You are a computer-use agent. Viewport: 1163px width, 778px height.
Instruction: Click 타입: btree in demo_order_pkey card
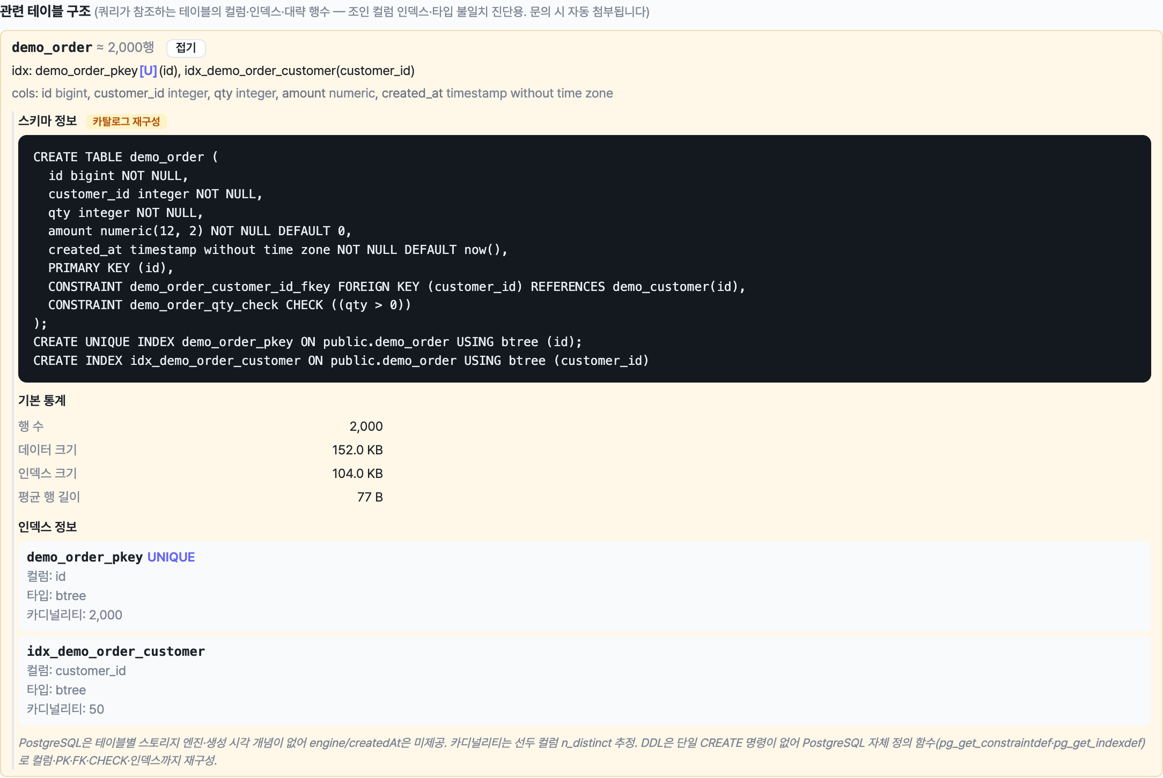pyautogui.click(x=56, y=596)
